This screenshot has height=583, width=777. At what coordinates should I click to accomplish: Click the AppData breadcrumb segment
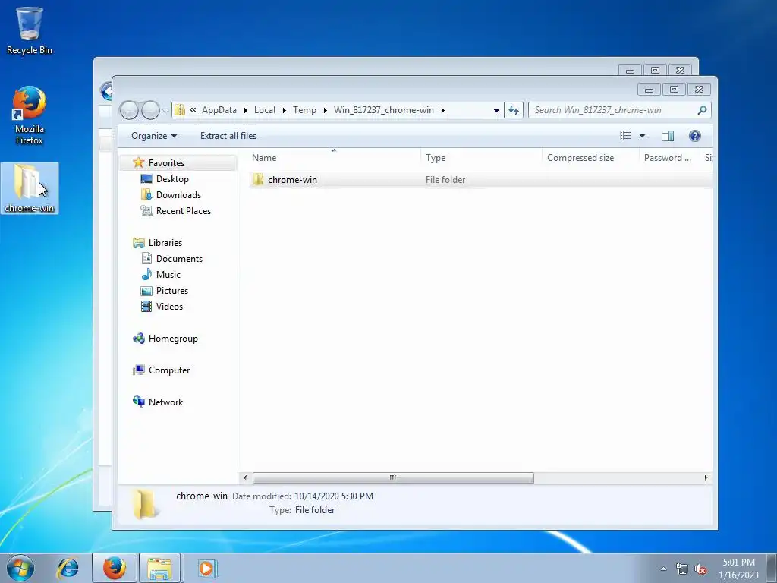[x=219, y=110]
